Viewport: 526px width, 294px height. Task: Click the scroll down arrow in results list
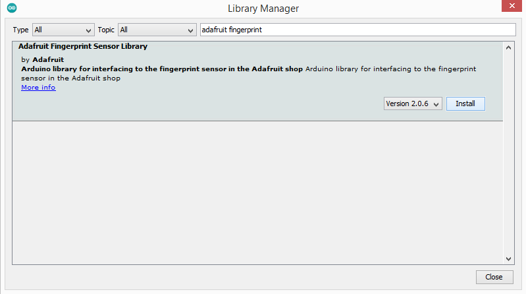pyautogui.click(x=508, y=259)
